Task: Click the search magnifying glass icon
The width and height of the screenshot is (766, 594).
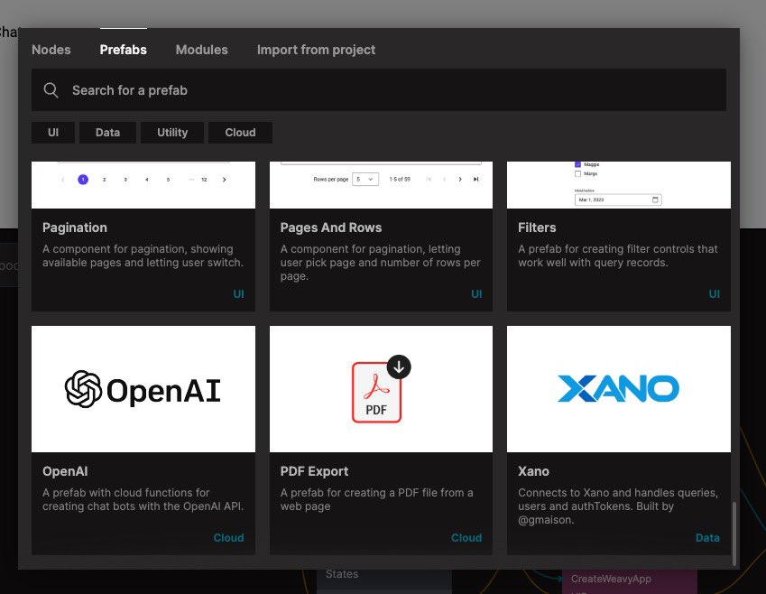Action: [x=51, y=90]
